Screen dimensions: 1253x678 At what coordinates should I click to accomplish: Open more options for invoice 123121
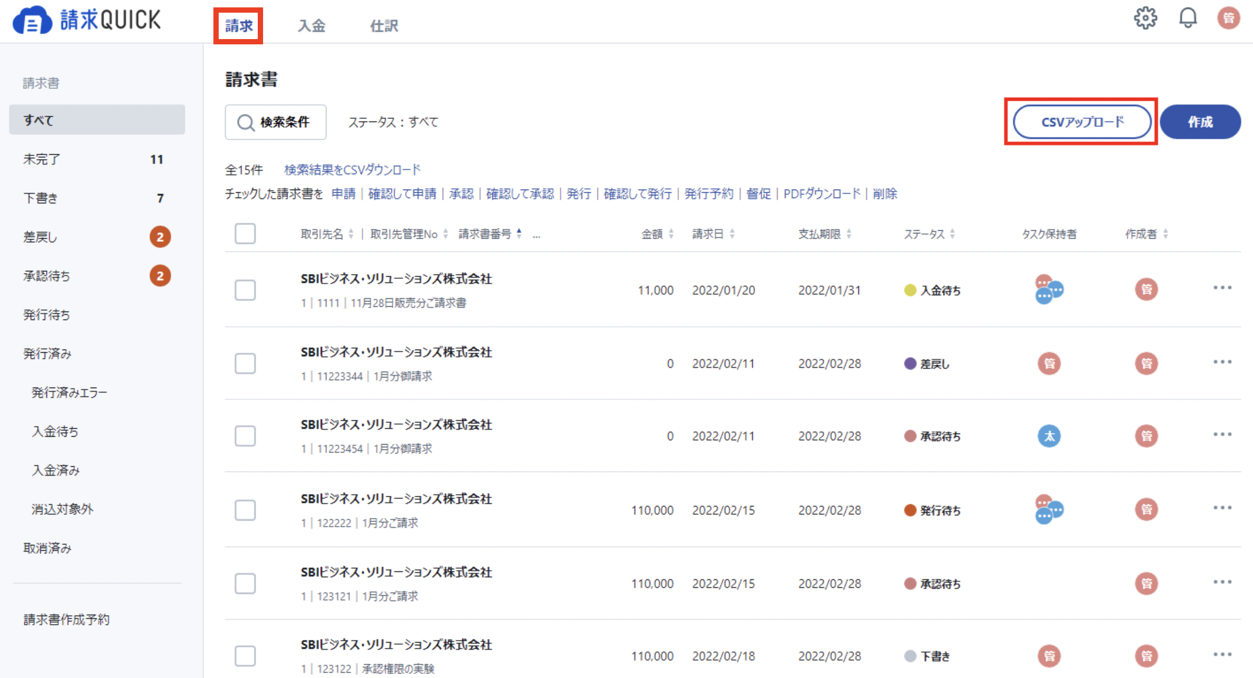click(x=1222, y=582)
